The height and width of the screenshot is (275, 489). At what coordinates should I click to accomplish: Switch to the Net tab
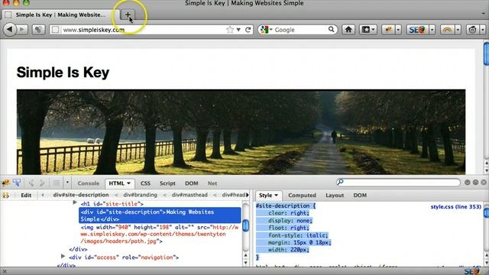[212, 183]
